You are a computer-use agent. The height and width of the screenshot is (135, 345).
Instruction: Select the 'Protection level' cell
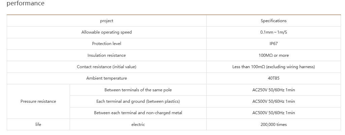tap(106, 44)
